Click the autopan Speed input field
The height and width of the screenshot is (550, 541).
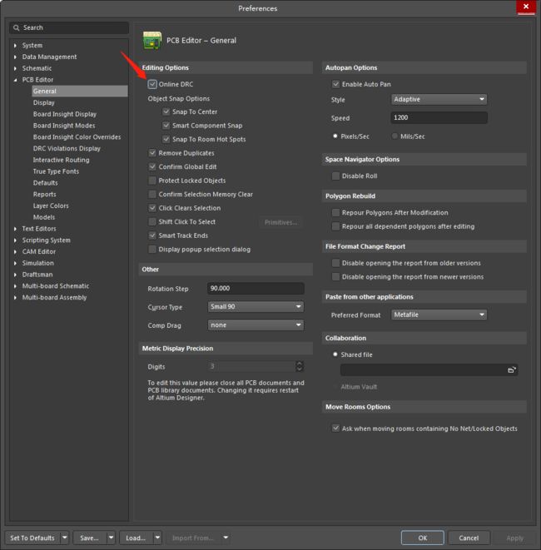pyautogui.click(x=439, y=117)
